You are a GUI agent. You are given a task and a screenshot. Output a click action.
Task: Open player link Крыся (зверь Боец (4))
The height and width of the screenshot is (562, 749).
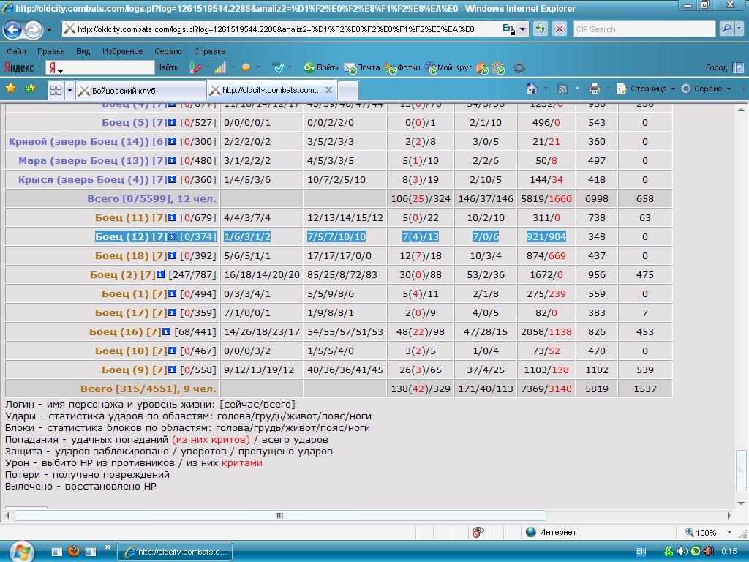[93, 180]
